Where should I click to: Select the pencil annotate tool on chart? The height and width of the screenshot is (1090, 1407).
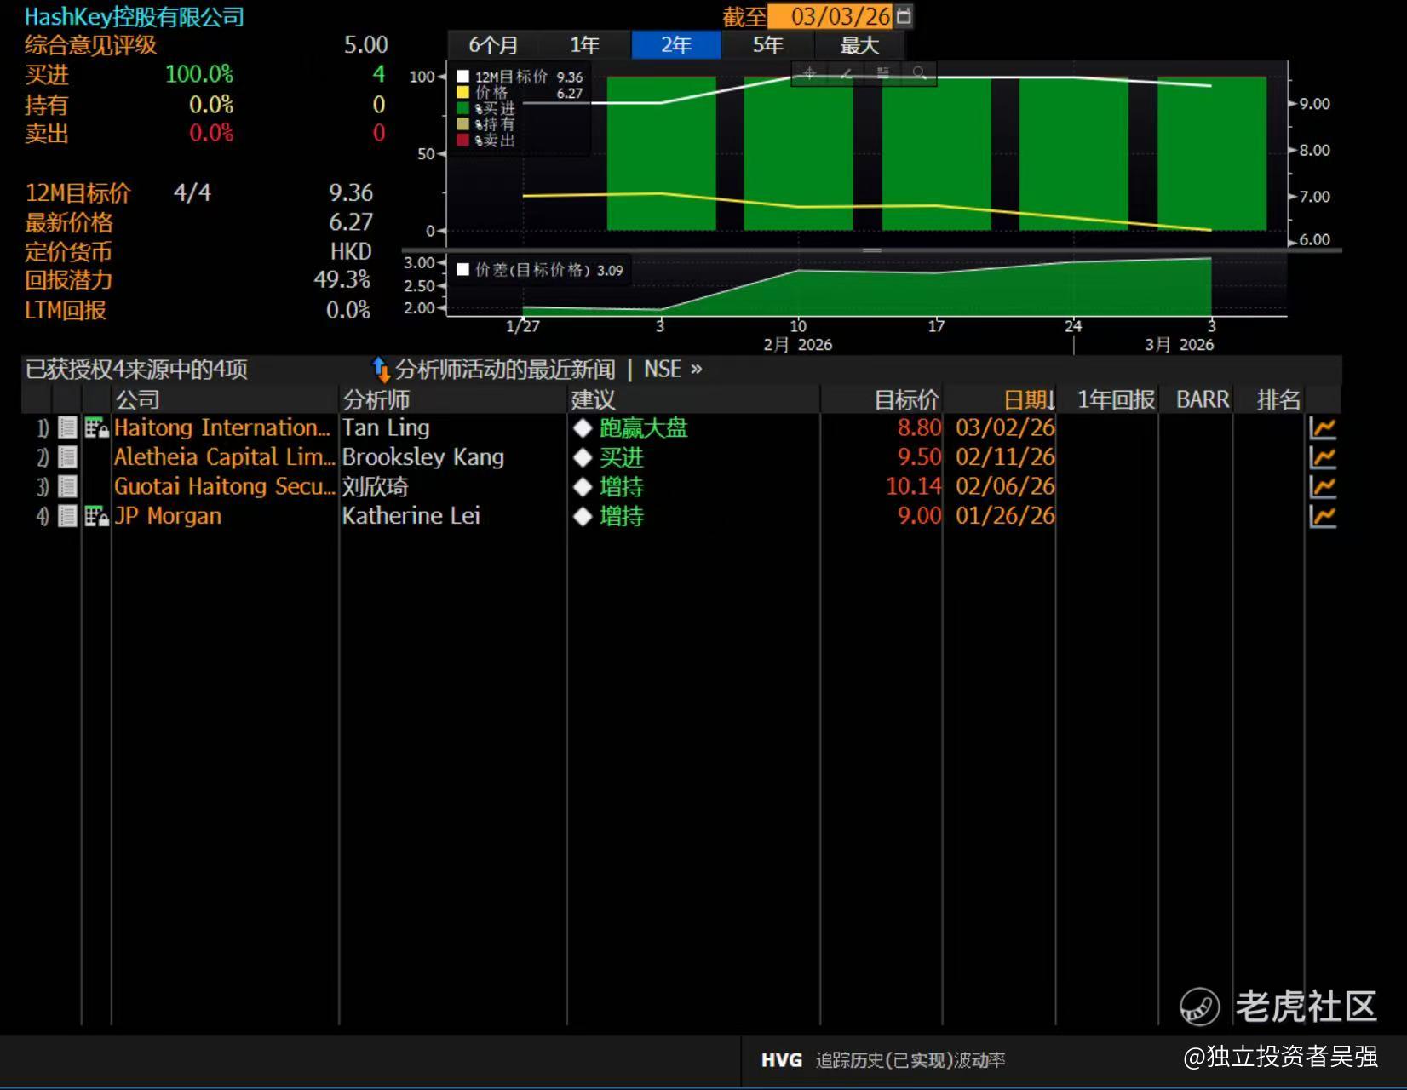click(846, 73)
